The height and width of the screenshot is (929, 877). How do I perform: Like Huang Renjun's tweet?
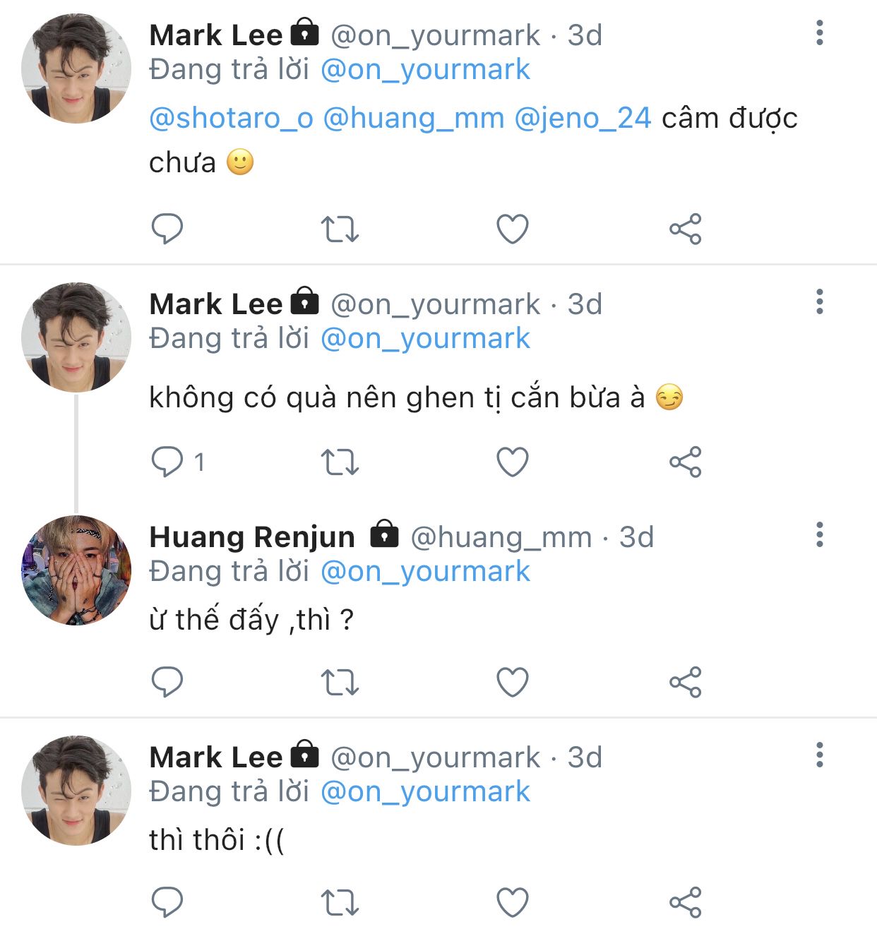pyautogui.click(x=513, y=682)
